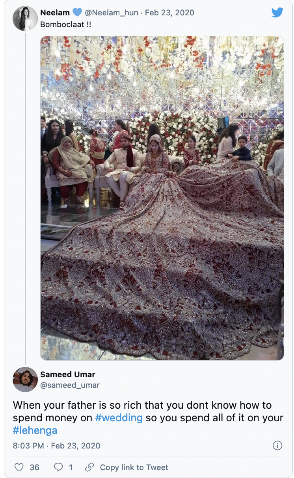Click the reply count of 1

click(71, 467)
